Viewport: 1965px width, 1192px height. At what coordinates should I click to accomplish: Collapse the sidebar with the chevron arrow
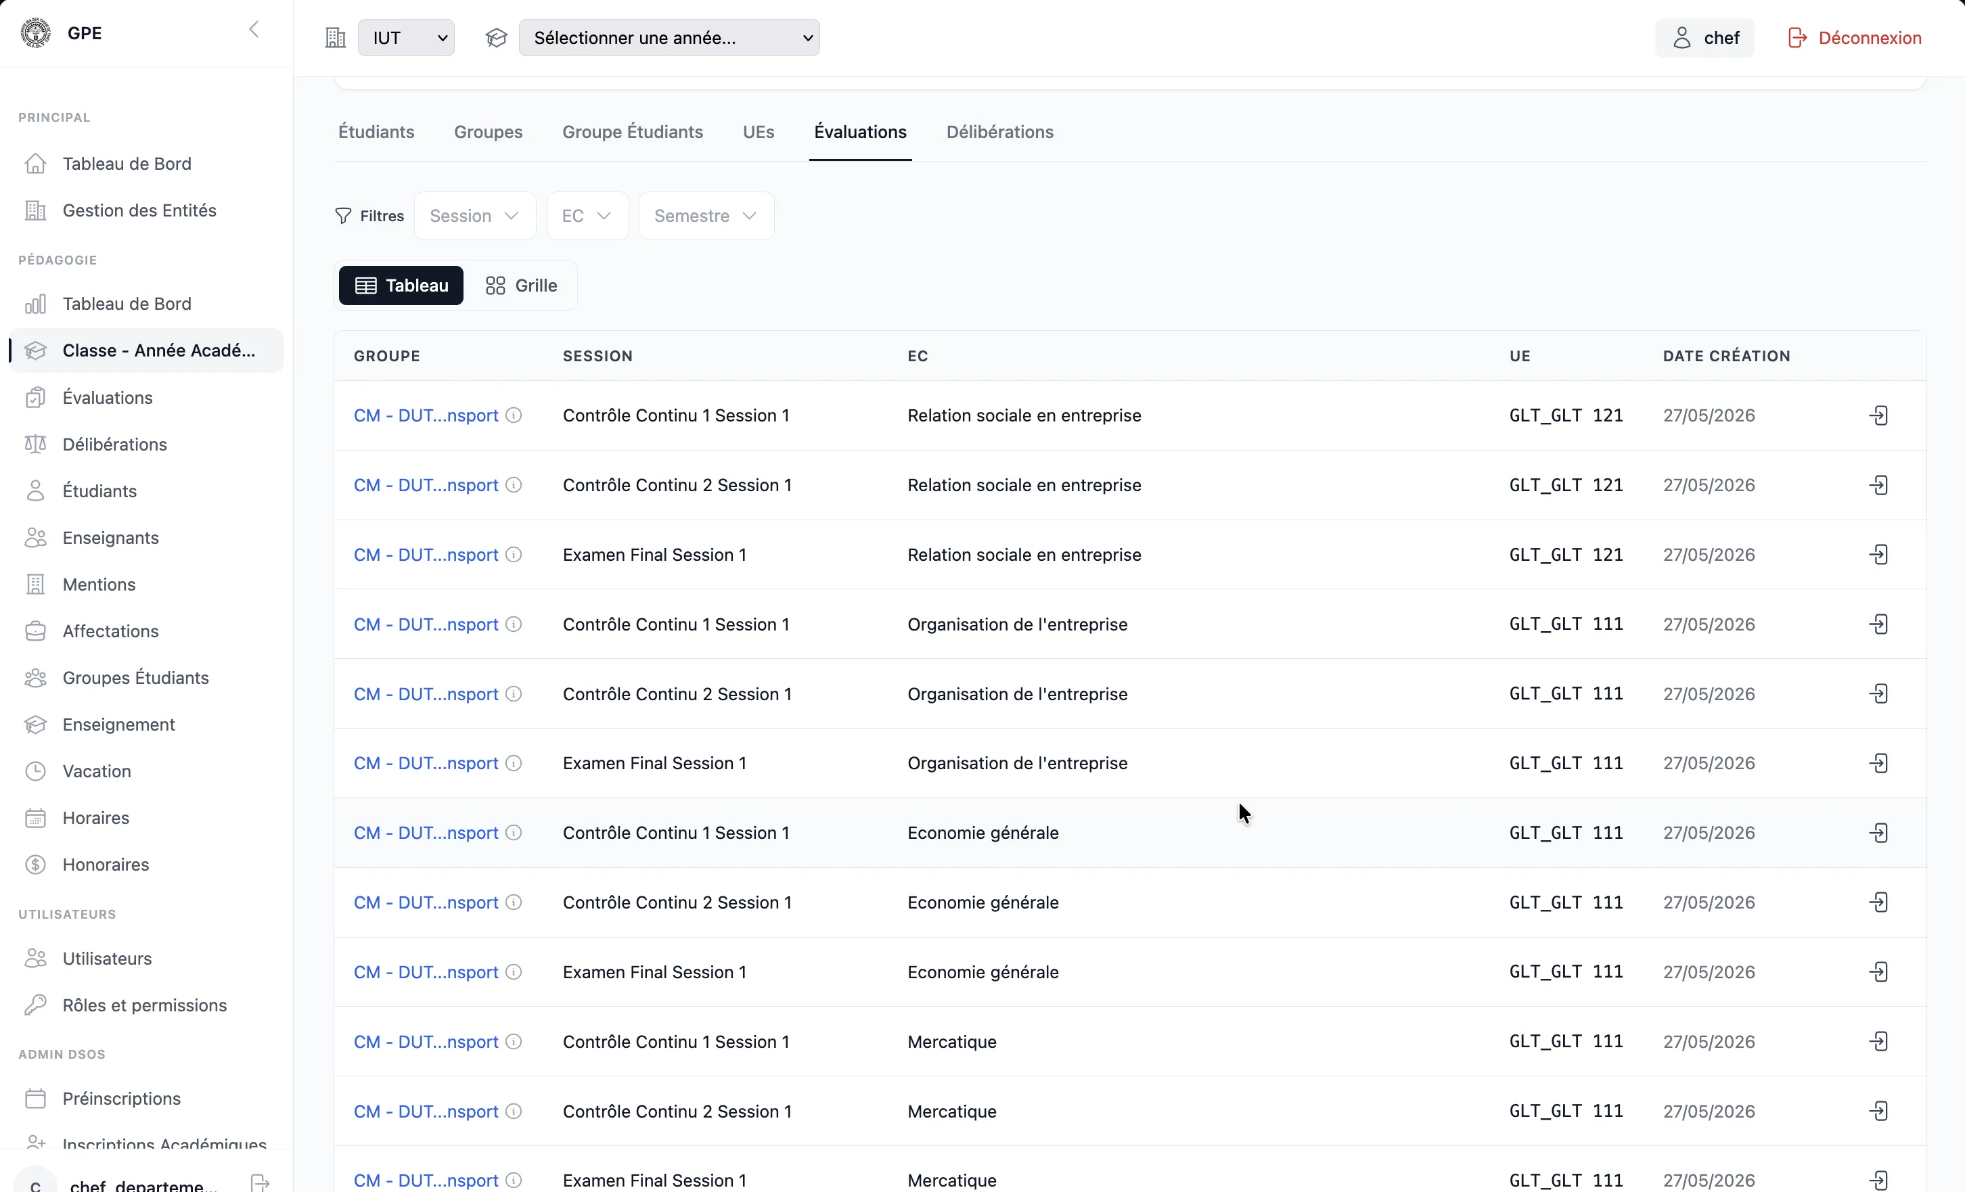pyautogui.click(x=254, y=30)
